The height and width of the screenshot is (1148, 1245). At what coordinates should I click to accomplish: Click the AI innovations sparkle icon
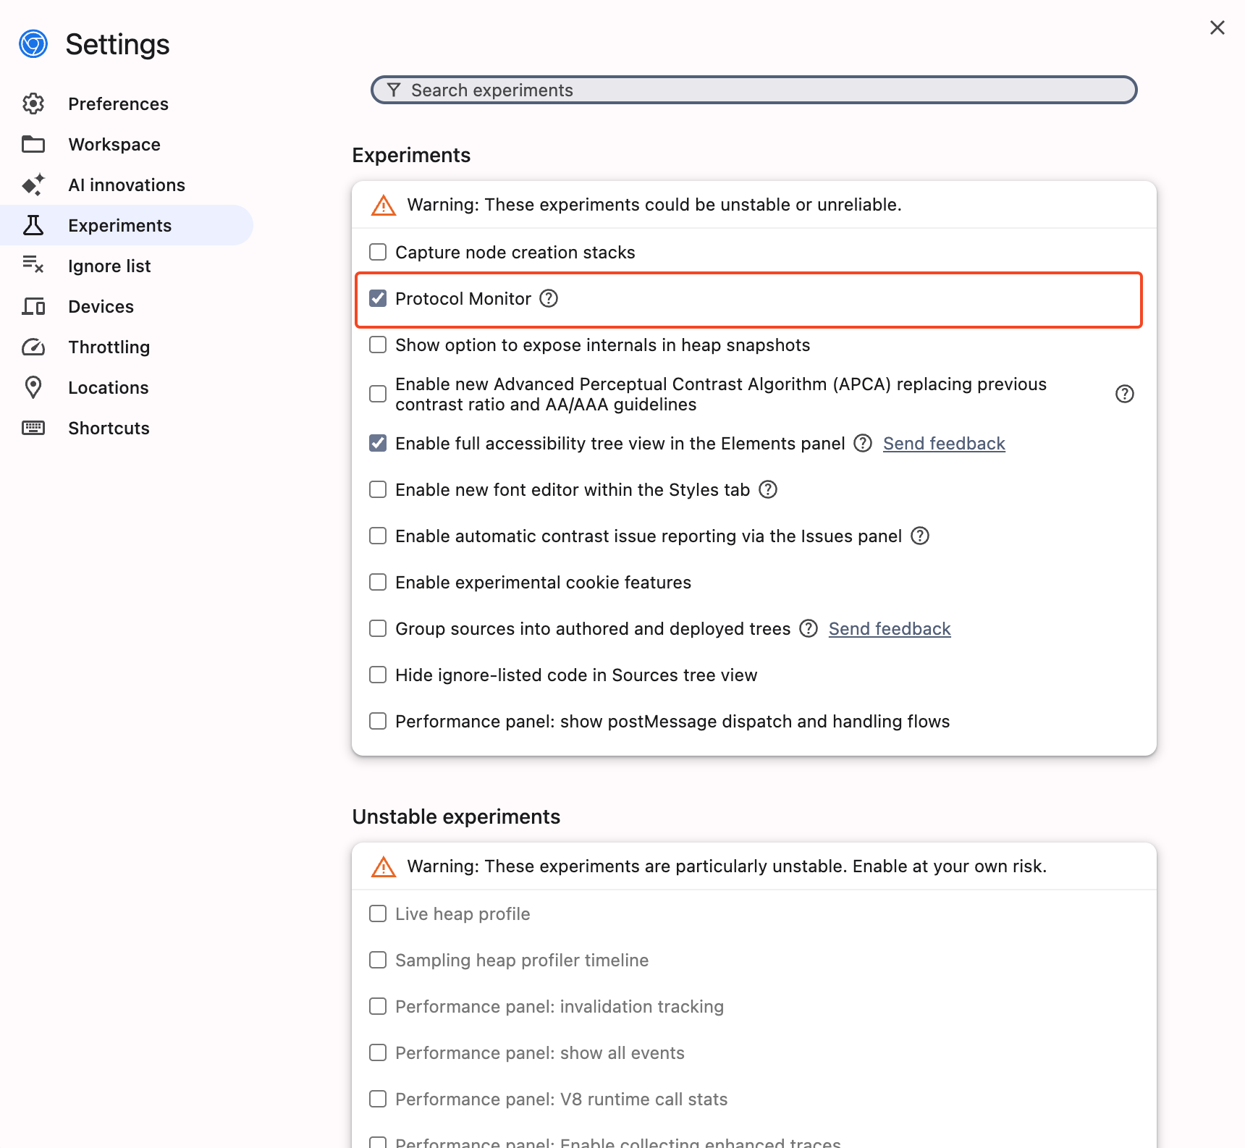(x=33, y=185)
